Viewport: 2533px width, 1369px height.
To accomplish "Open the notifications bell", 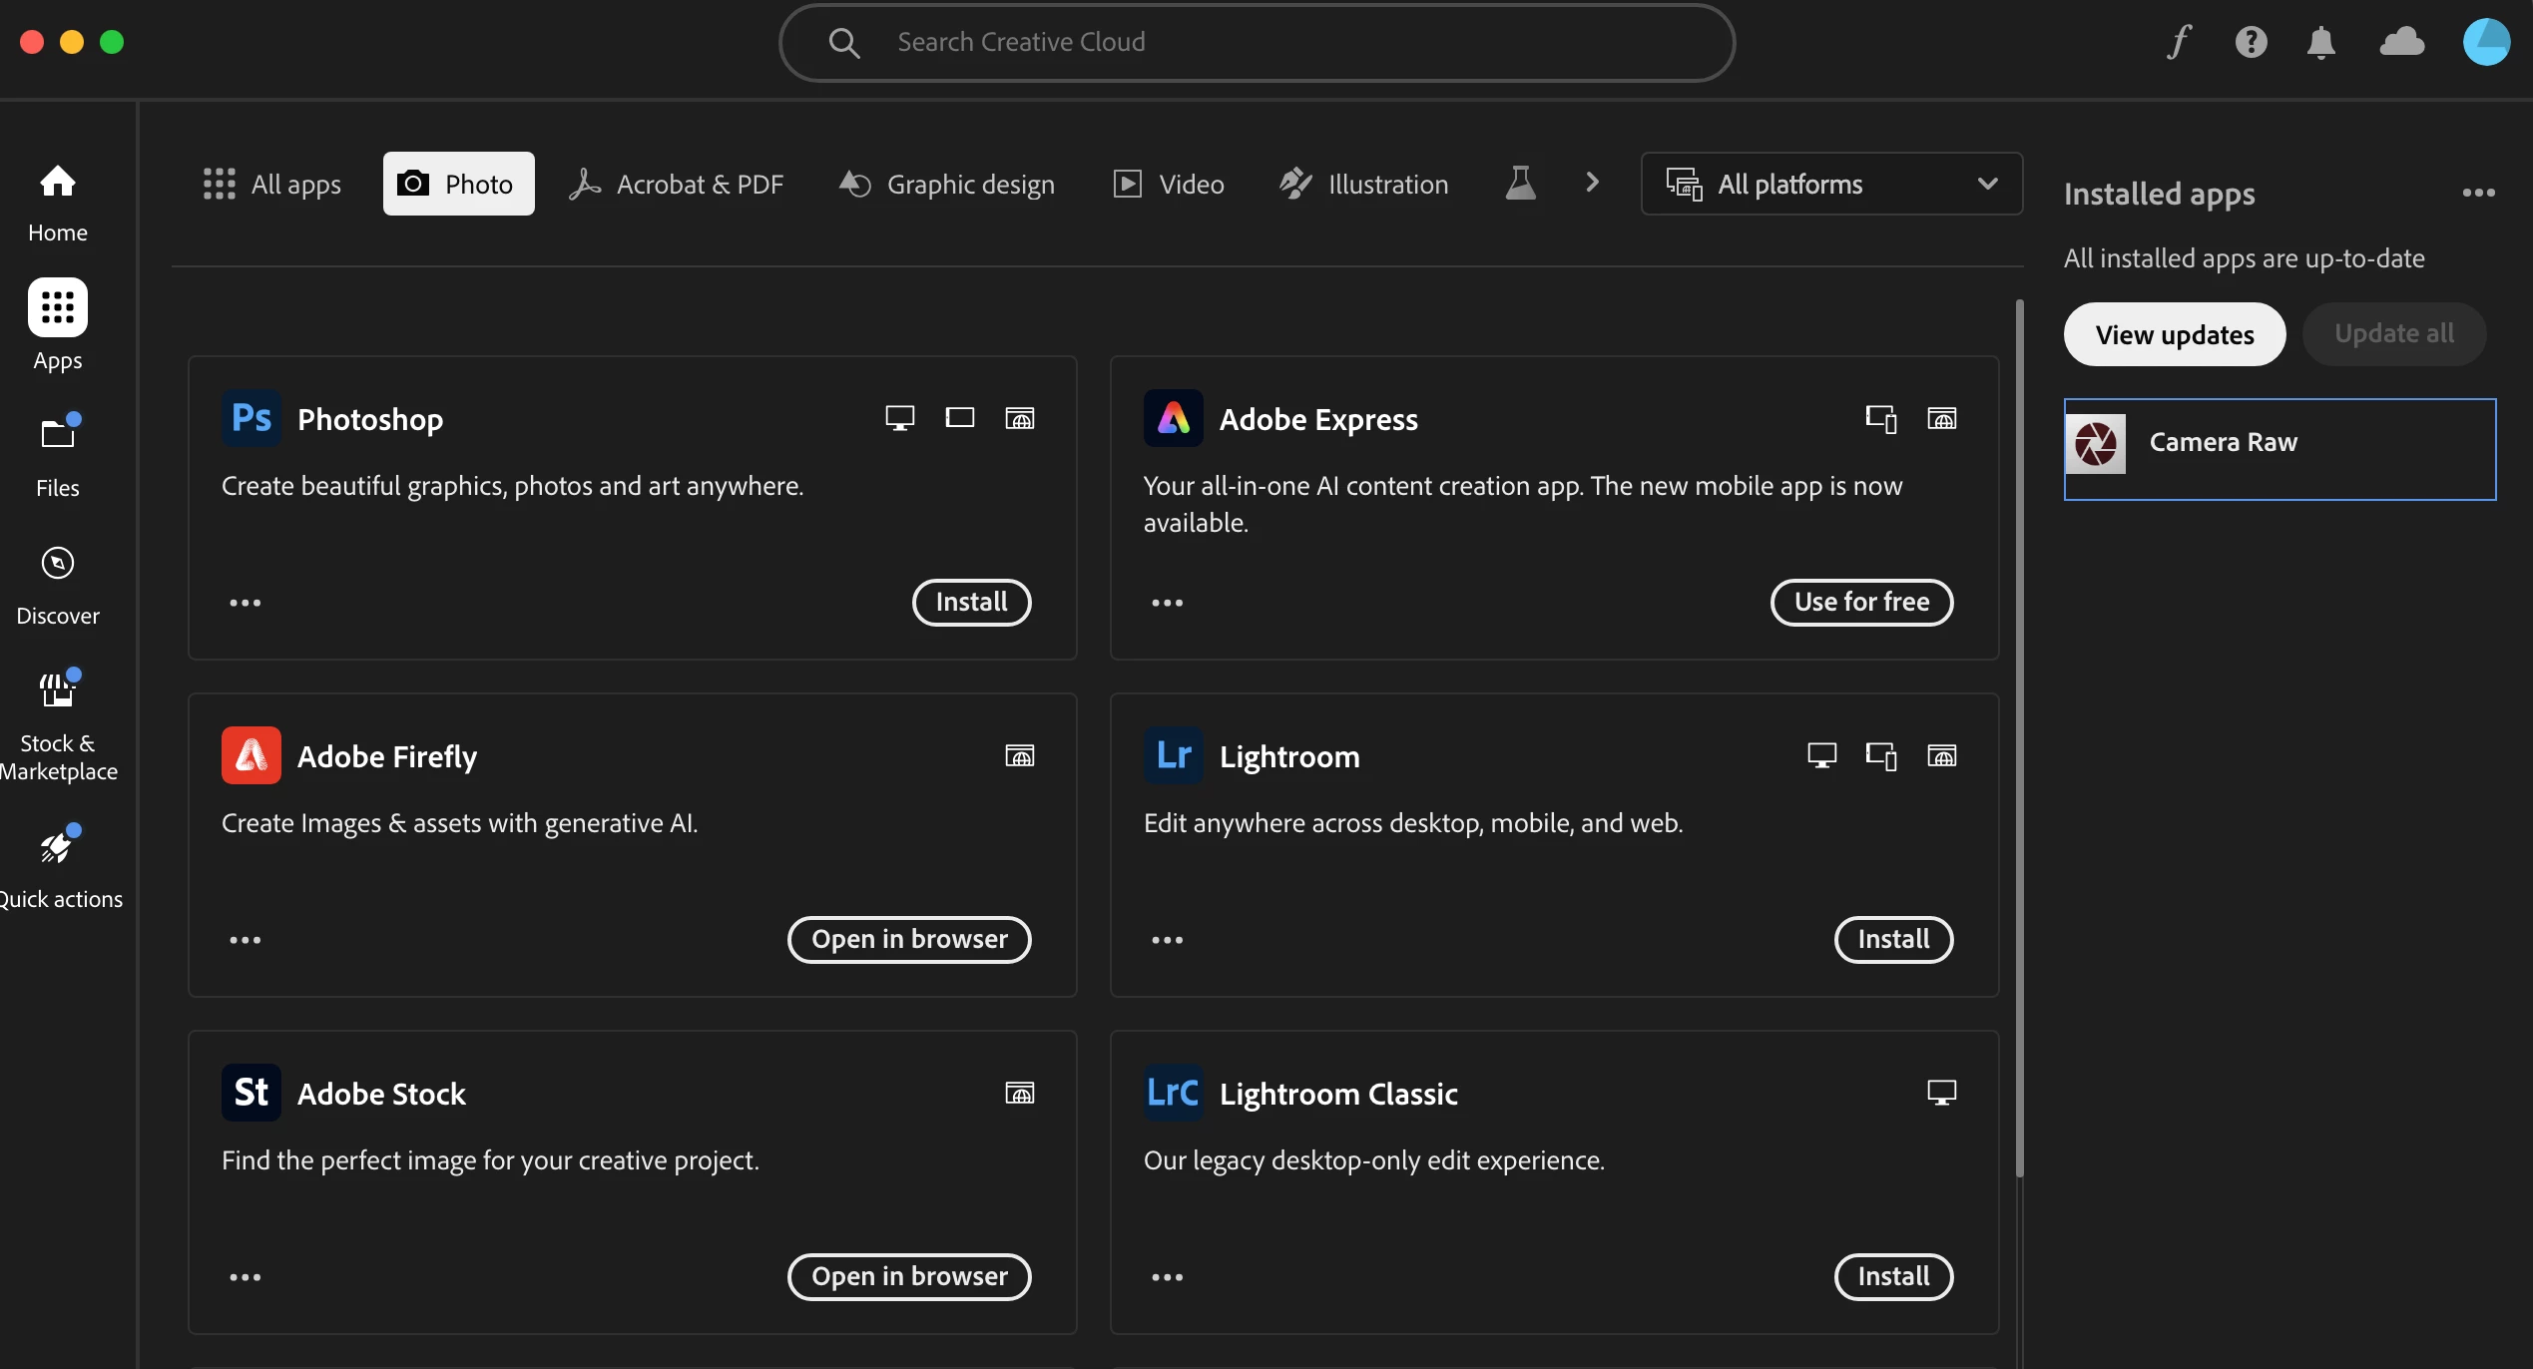I will (x=2321, y=42).
